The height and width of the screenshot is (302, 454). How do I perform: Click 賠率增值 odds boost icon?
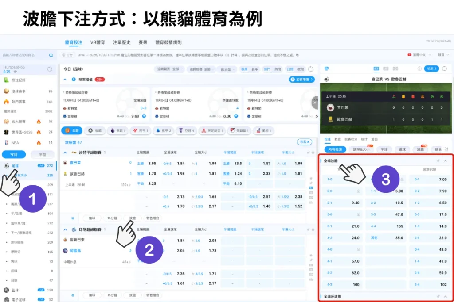[x=74, y=80]
